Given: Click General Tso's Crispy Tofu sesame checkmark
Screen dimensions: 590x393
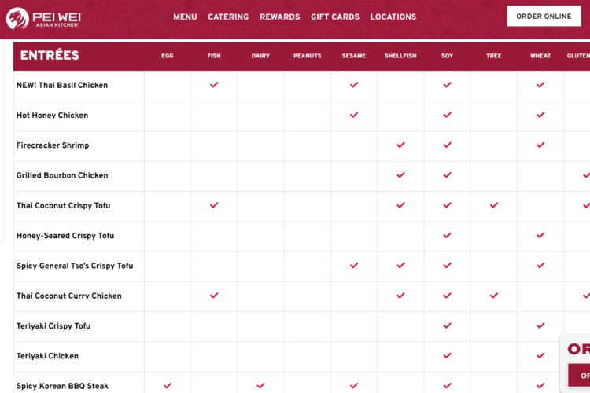Looking at the screenshot, I should tap(354, 266).
